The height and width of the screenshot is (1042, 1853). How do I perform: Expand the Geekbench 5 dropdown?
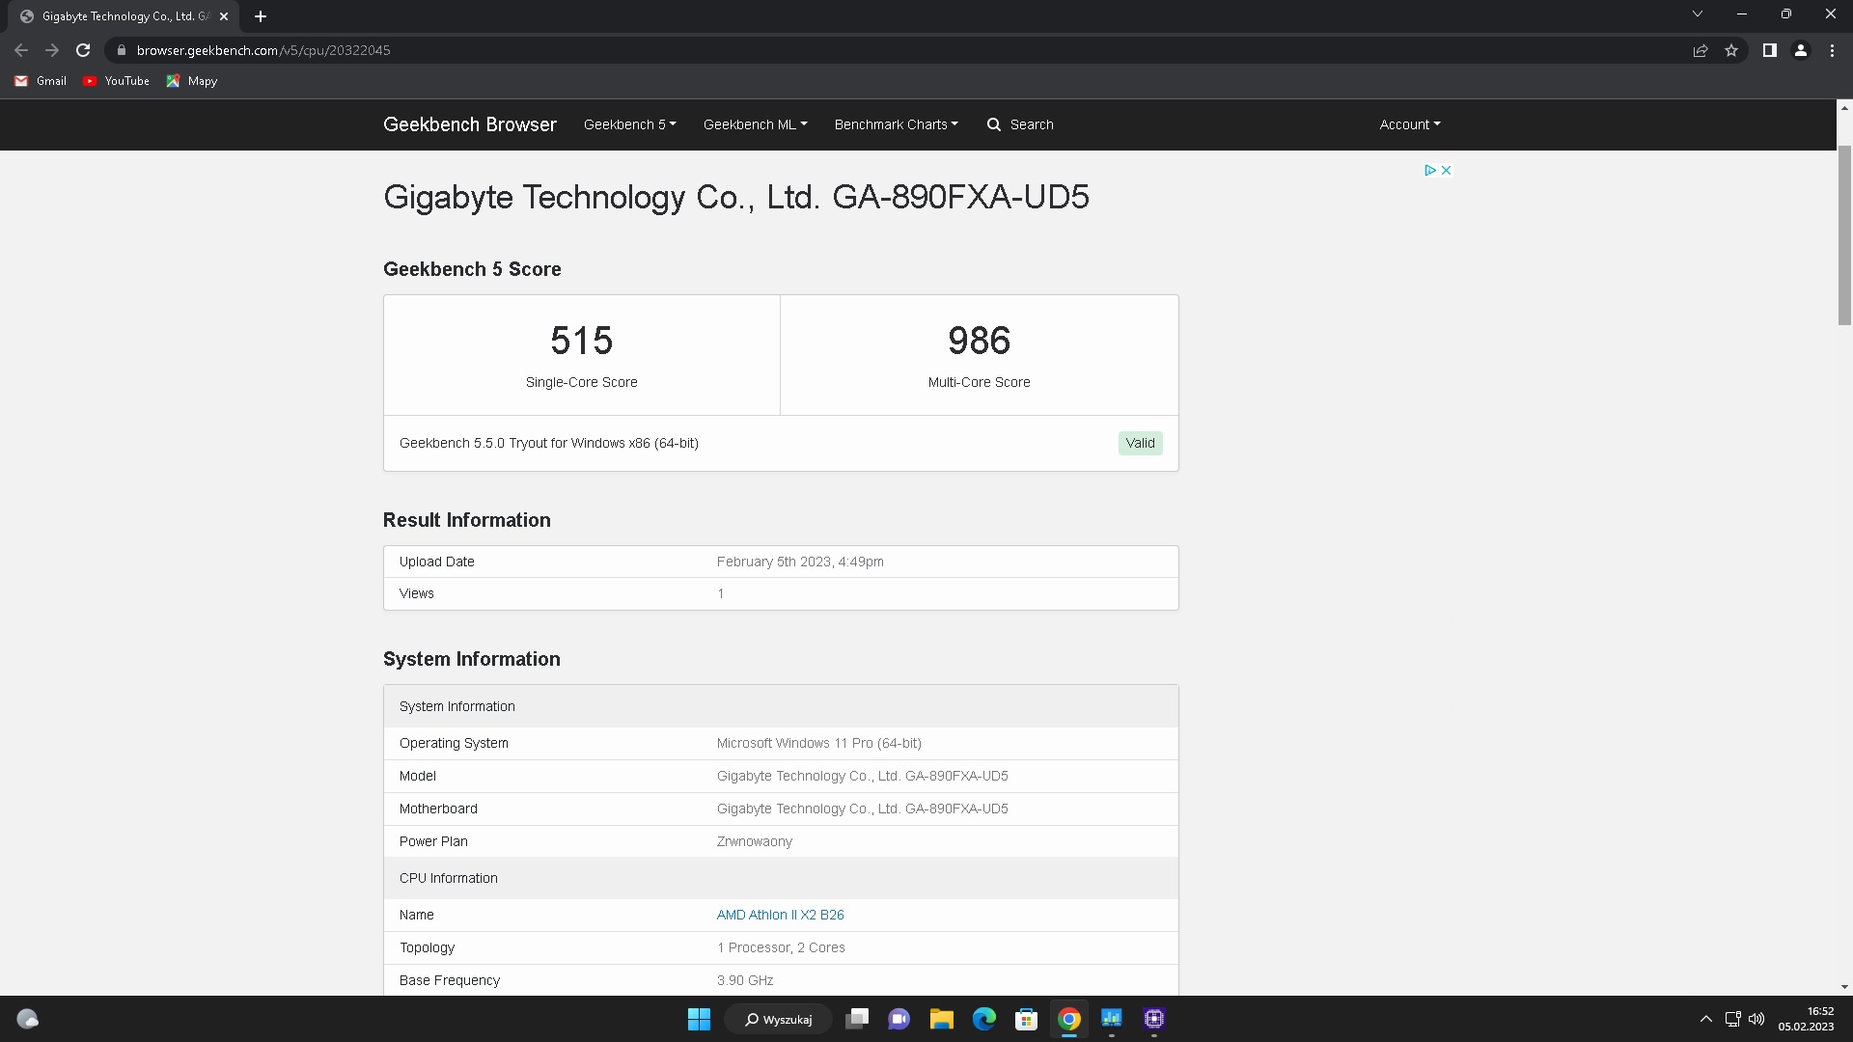tap(629, 124)
